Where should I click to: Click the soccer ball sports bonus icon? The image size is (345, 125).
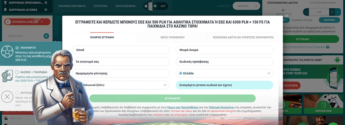(7, 51)
